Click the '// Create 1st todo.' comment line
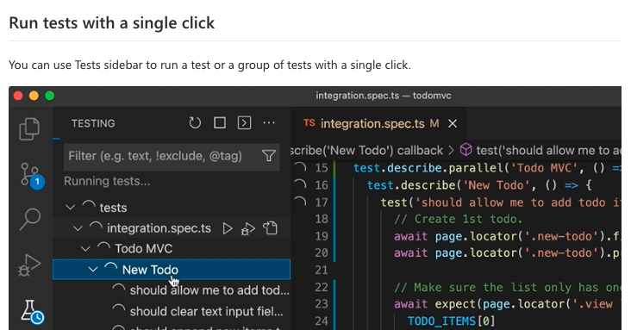The height and width of the screenshot is (330, 631). click(x=458, y=219)
